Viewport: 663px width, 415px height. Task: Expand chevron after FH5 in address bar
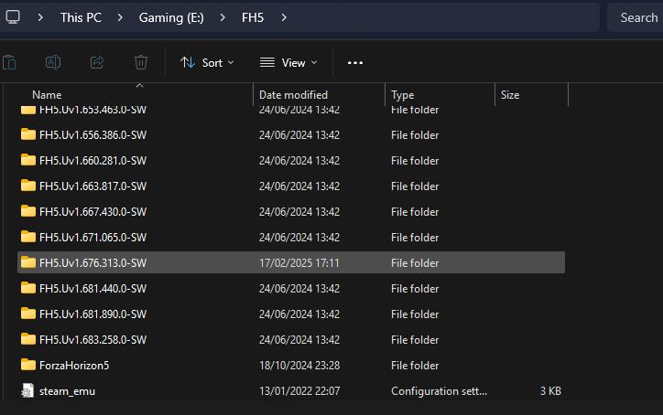(x=284, y=17)
